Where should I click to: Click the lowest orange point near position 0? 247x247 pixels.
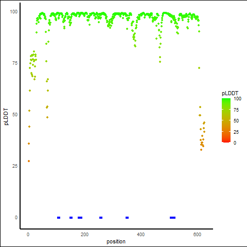point(29,161)
